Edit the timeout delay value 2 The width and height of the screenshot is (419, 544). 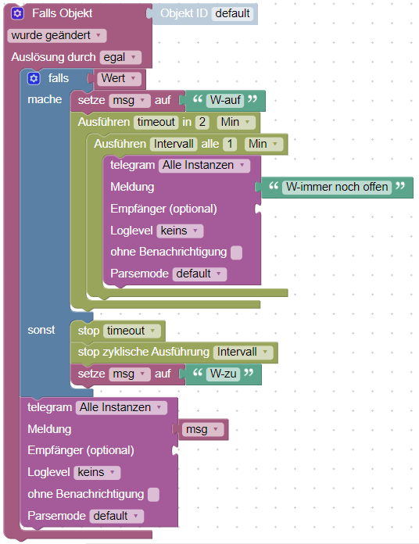pyautogui.click(x=202, y=122)
